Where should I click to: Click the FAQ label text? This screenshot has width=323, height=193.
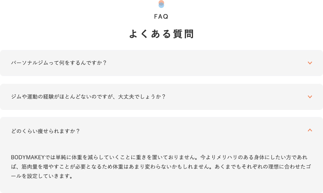tap(161, 16)
